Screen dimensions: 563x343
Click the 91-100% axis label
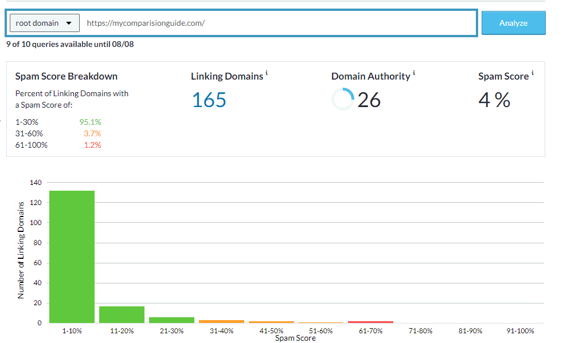pos(520,331)
